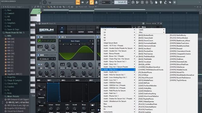Image resolution: width=202 pixels, height=113 pixels.
Task: Switch to the FX tab in Serum
Action: click(x=71, y=30)
